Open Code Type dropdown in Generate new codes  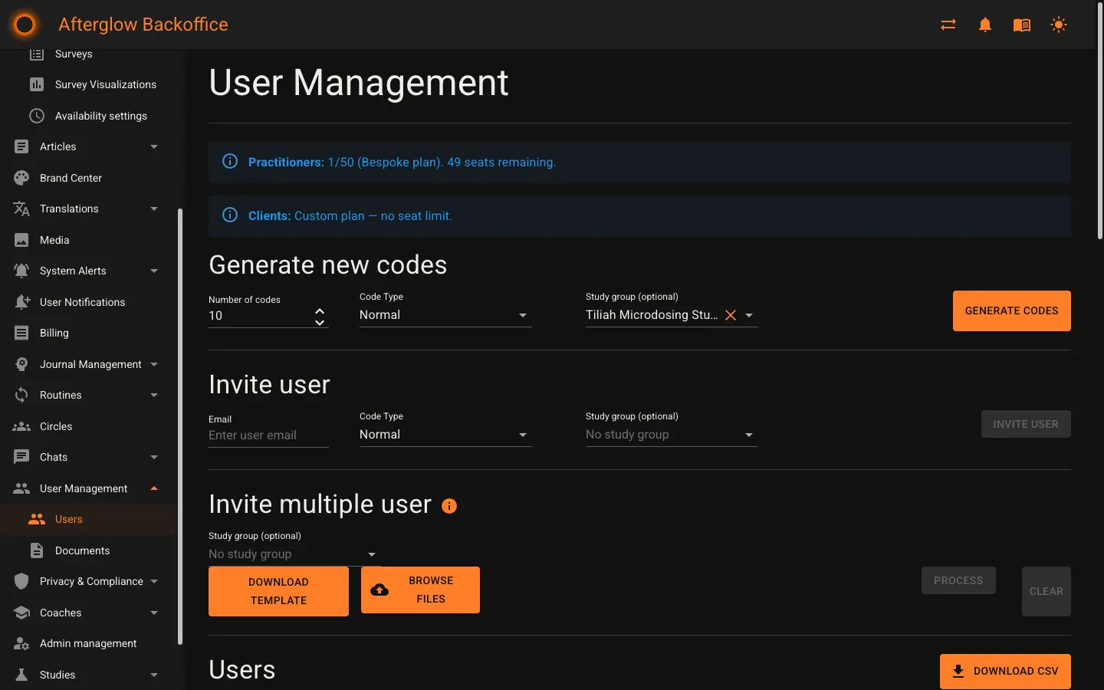coord(445,315)
